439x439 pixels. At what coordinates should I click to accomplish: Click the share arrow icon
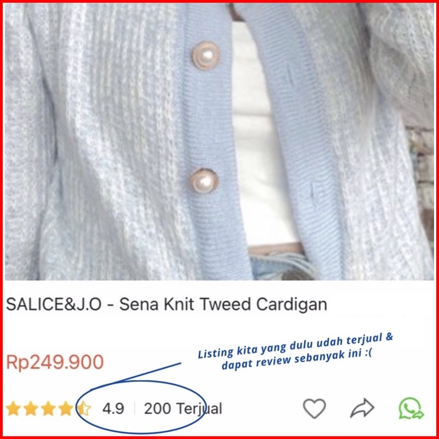(362, 408)
